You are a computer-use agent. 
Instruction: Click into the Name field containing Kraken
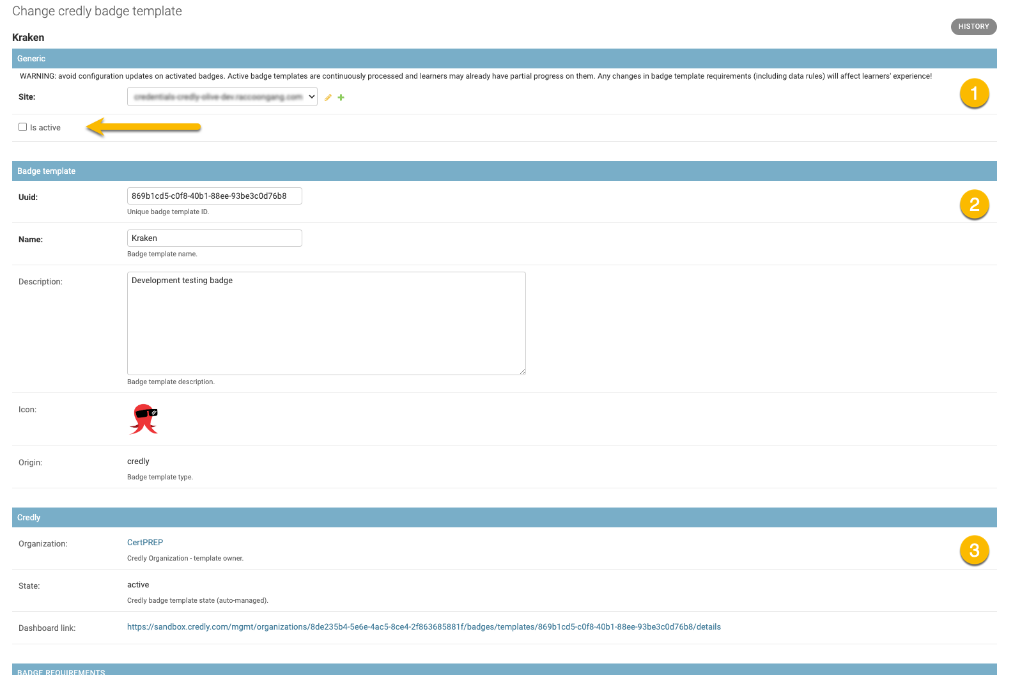214,238
